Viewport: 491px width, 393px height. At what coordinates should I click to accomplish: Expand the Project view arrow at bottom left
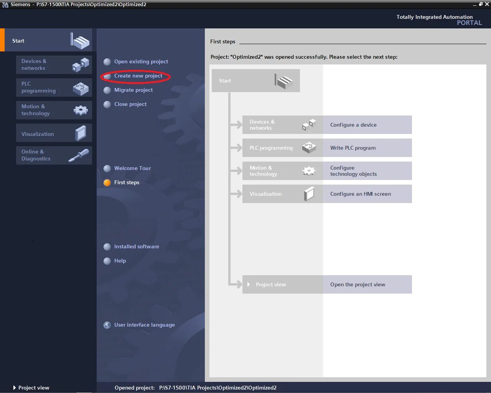click(15, 388)
